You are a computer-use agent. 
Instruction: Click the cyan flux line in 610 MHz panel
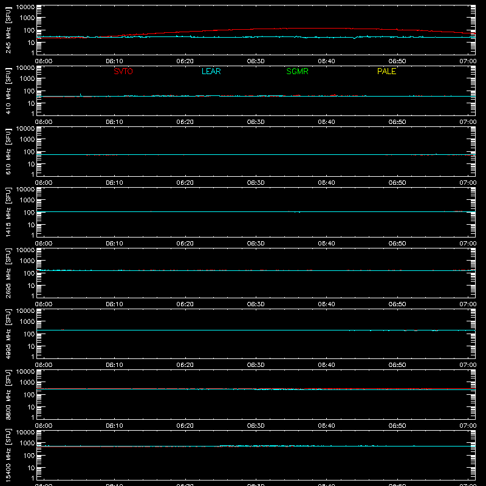[x=256, y=154]
